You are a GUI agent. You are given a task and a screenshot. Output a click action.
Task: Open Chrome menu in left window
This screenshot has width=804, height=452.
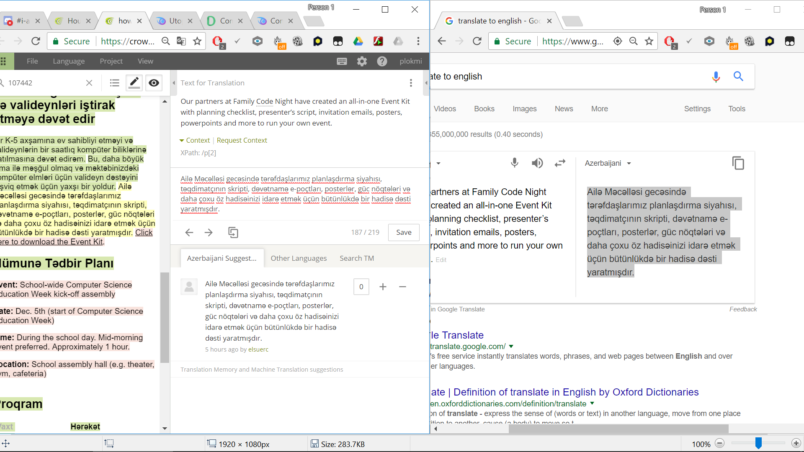tap(418, 41)
